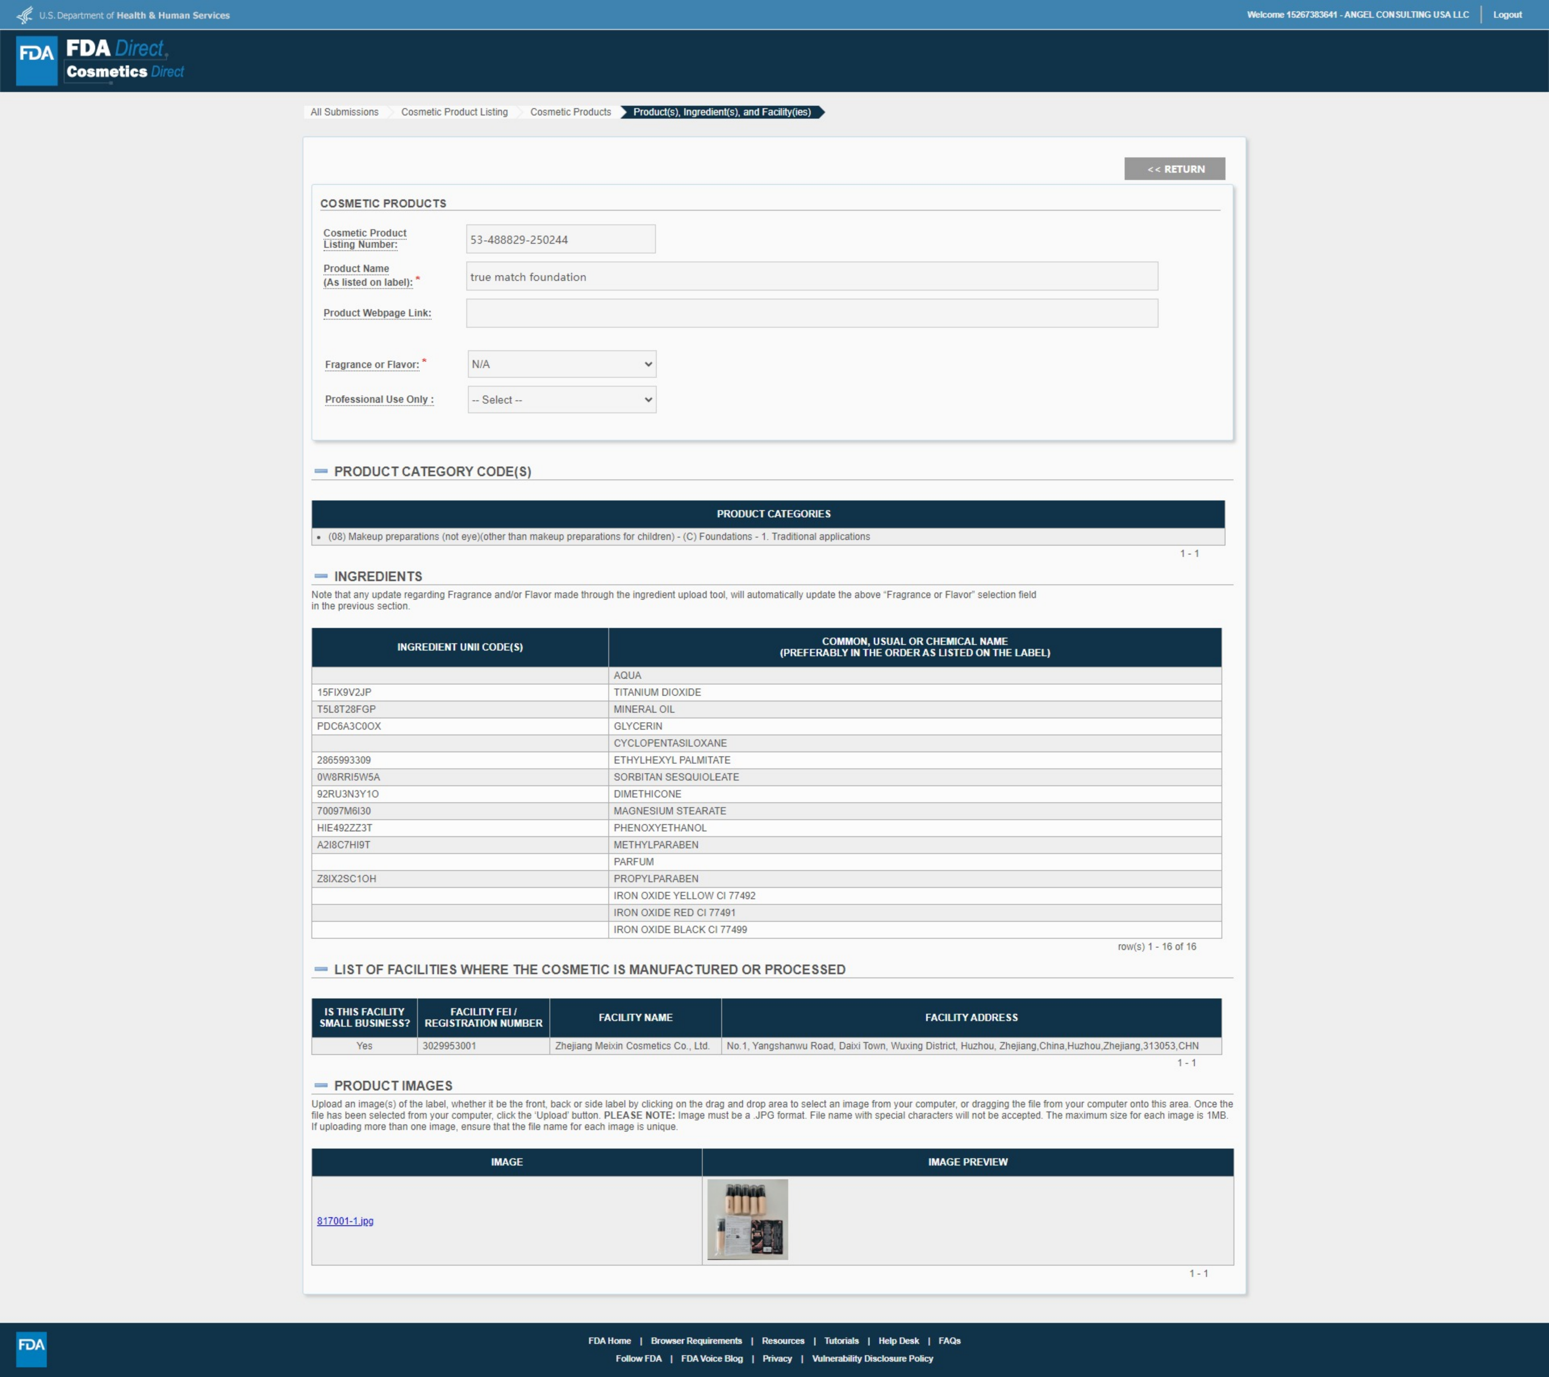Collapse the Product Images section
The width and height of the screenshot is (1549, 1377).
click(321, 1086)
